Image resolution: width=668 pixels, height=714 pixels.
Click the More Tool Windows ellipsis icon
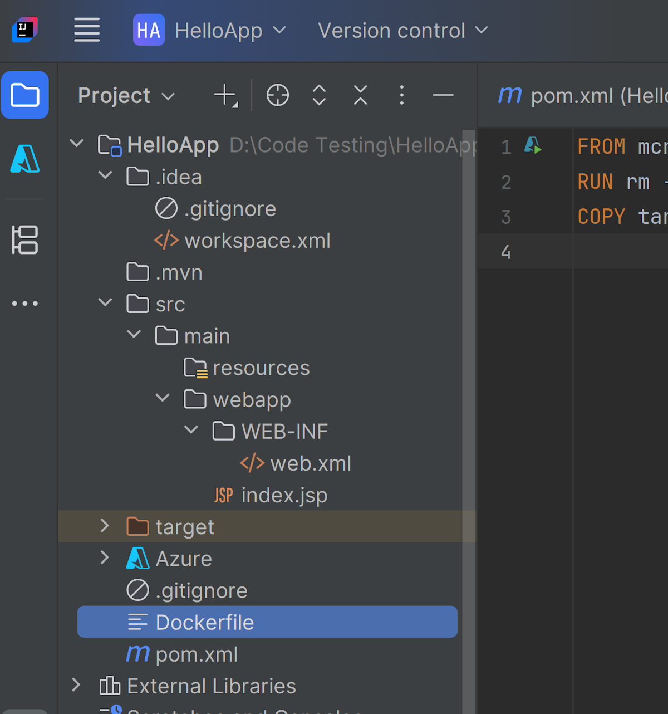pos(24,303)
